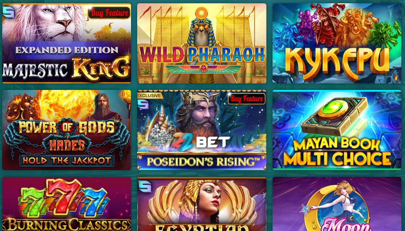
Task: Click the Hold the Jackpot banner
Action: [67, 161]
